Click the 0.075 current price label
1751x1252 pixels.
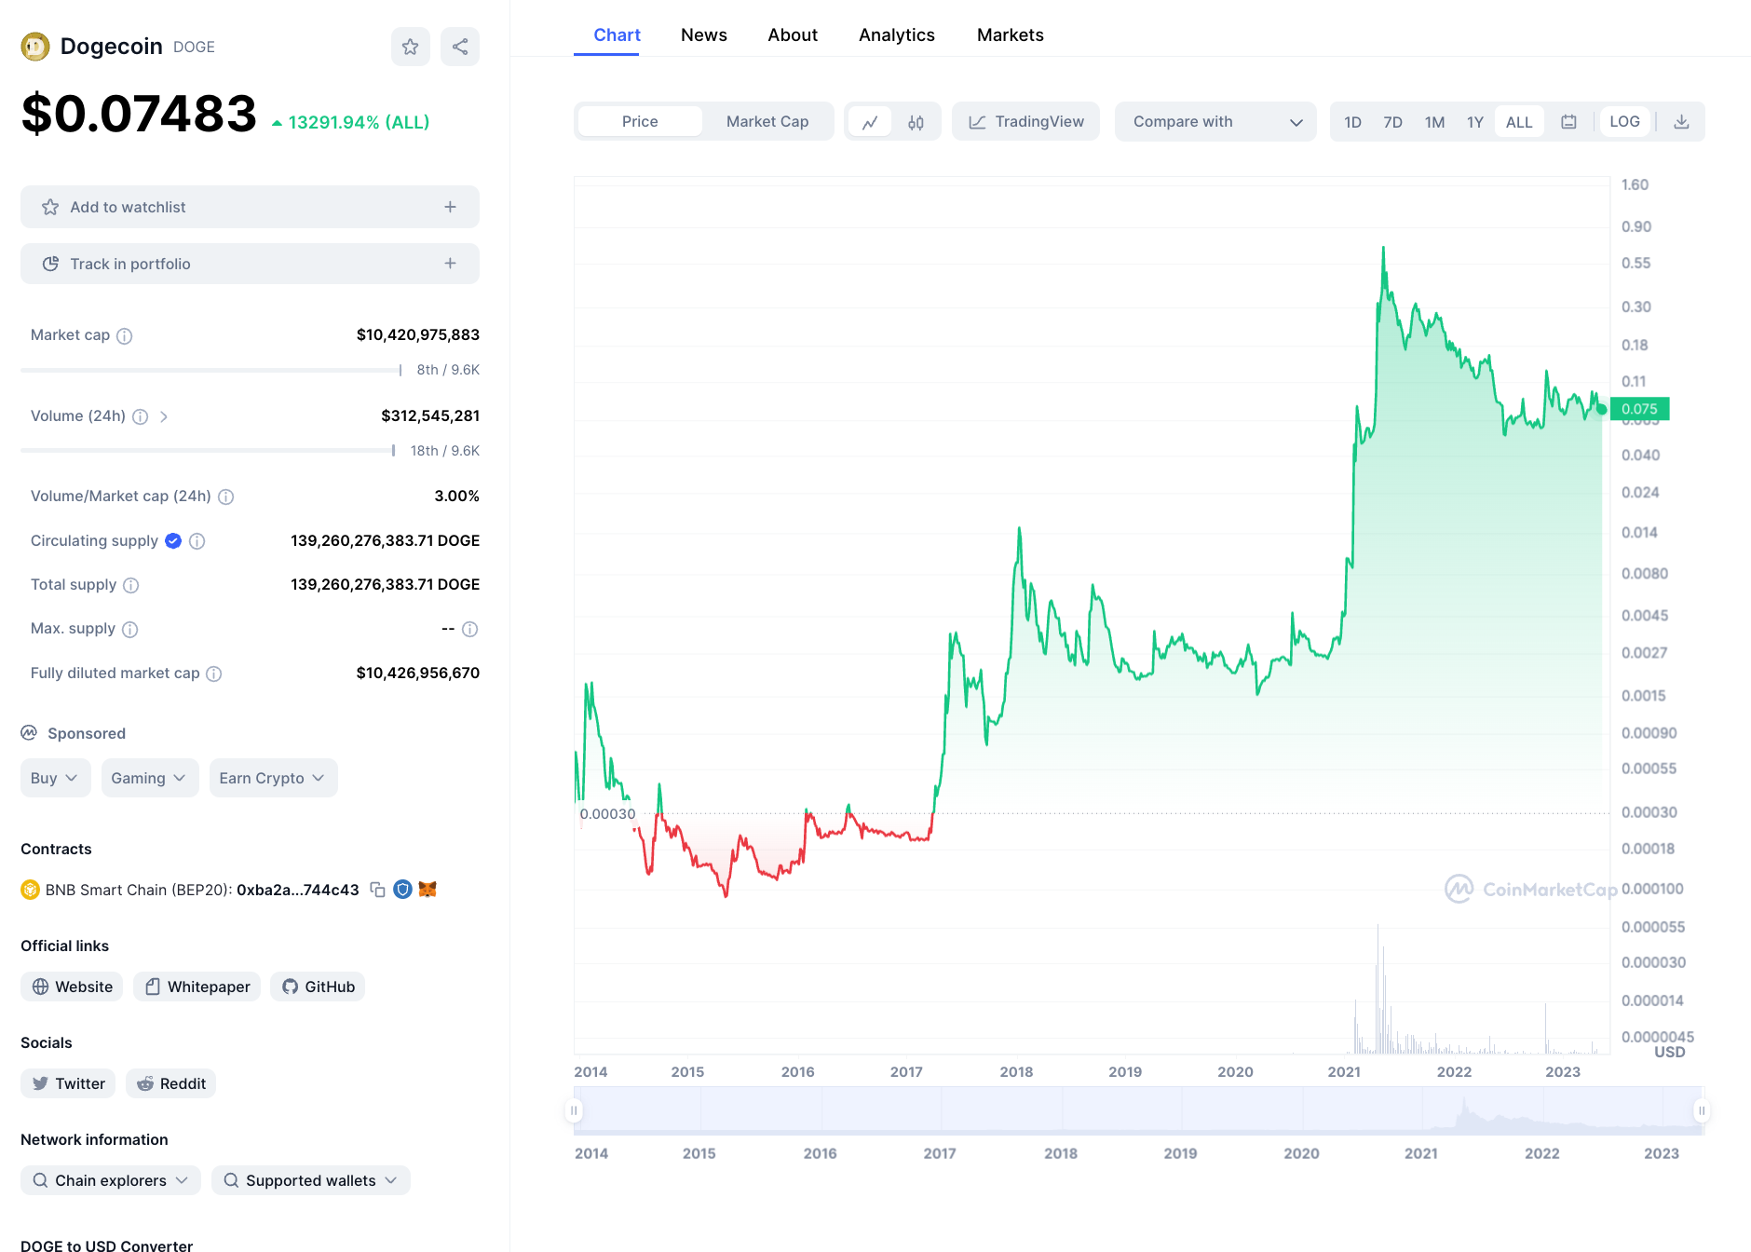1639,409
